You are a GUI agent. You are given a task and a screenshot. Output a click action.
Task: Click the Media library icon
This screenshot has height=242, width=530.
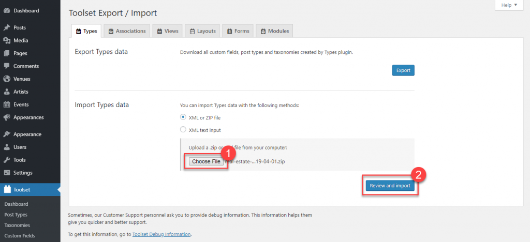[6, 40]
